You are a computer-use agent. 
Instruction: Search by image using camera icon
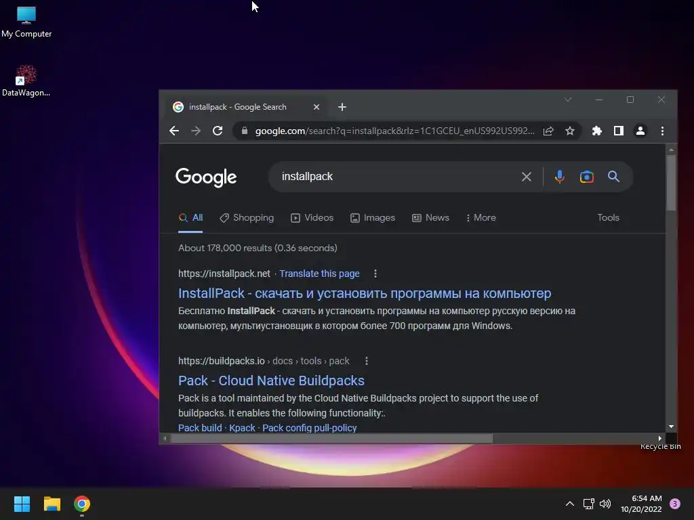click(586, 177)
